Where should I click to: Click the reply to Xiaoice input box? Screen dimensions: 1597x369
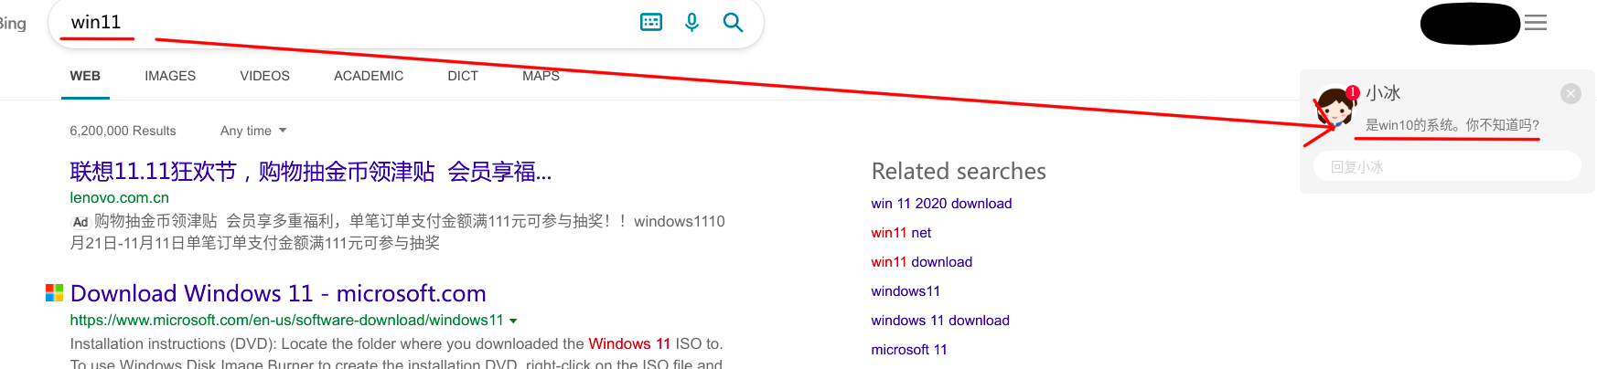pos(1447,166)
